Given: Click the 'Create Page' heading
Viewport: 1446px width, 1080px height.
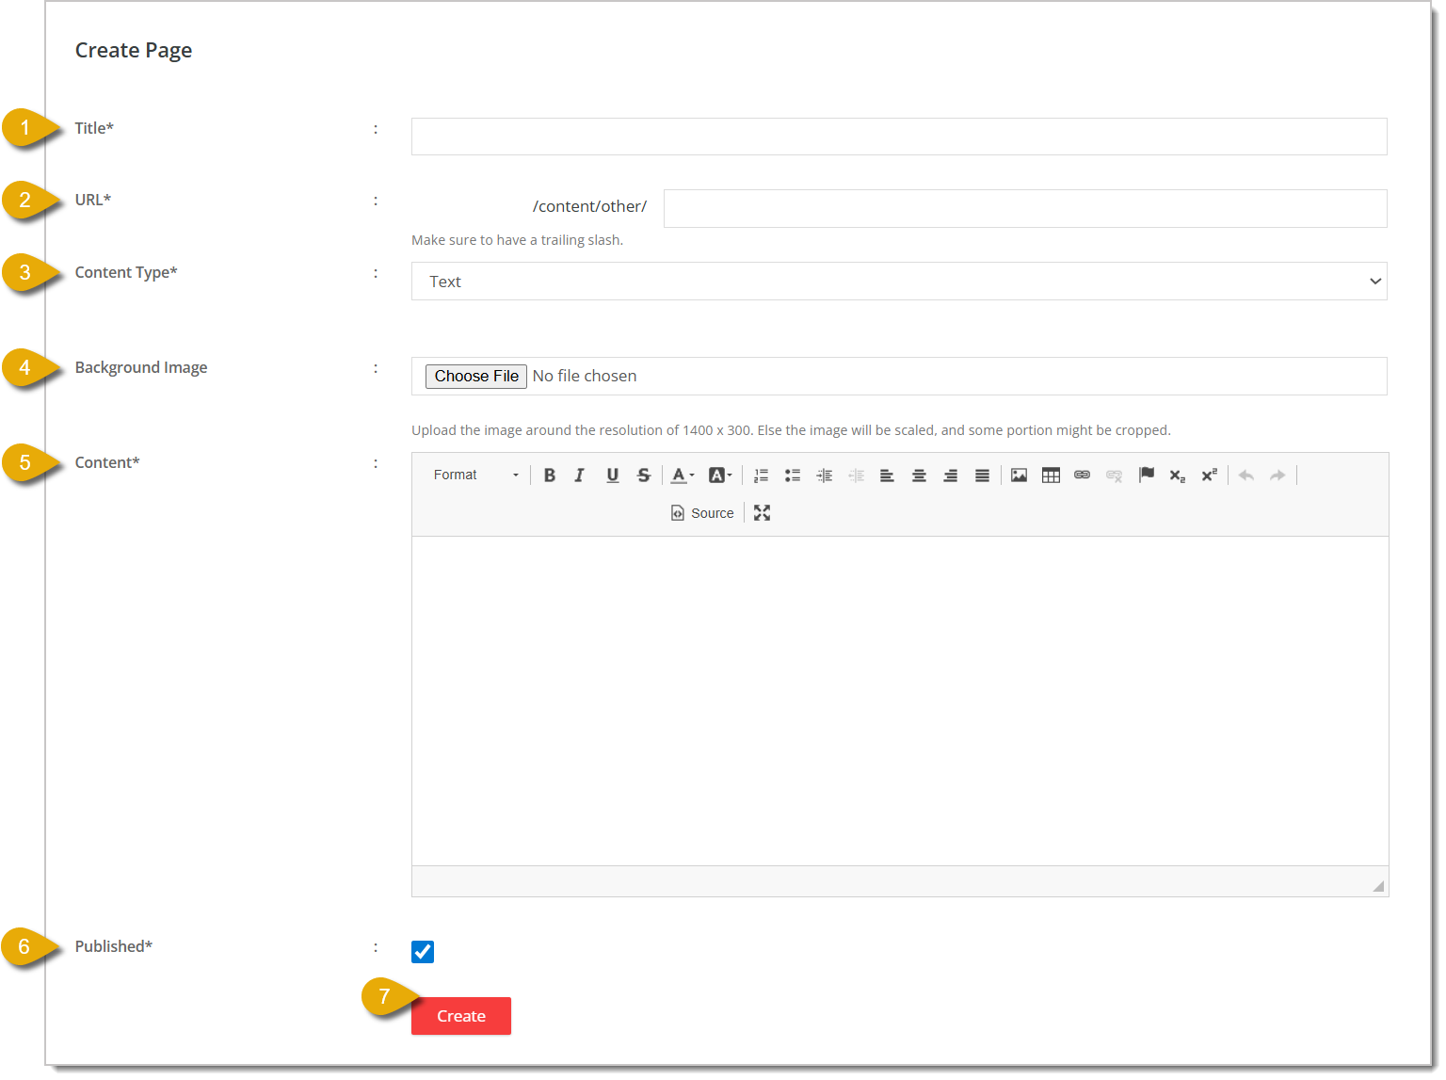Looking at the screenshot, I should coord(134,51).
